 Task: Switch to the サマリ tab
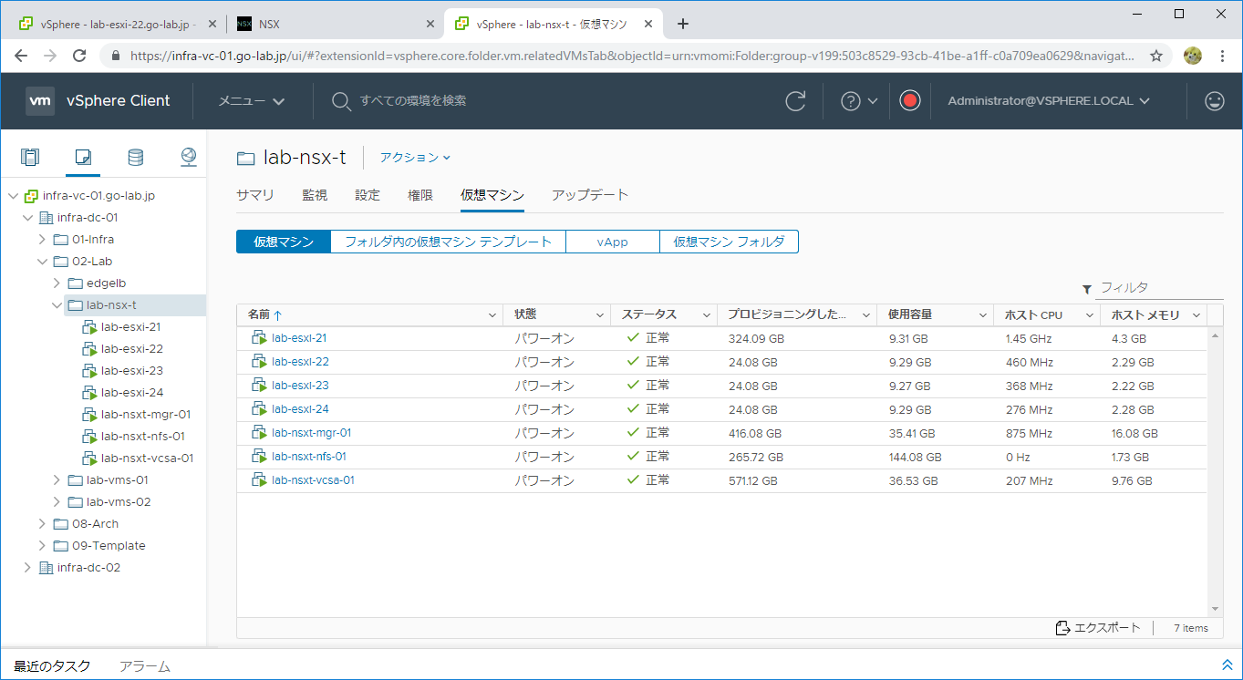[254, 195]
